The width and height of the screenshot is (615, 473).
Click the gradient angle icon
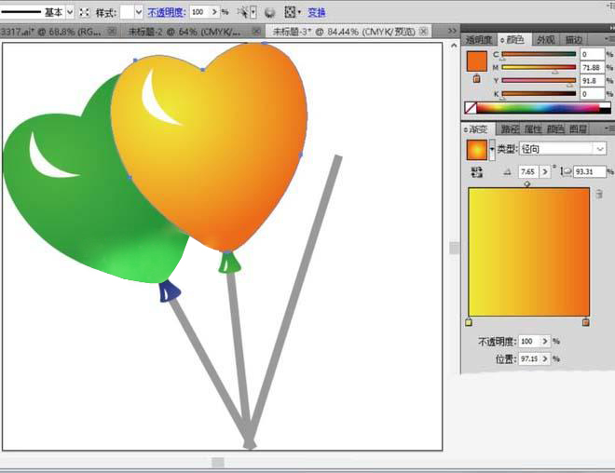click(x=507, y=172)
